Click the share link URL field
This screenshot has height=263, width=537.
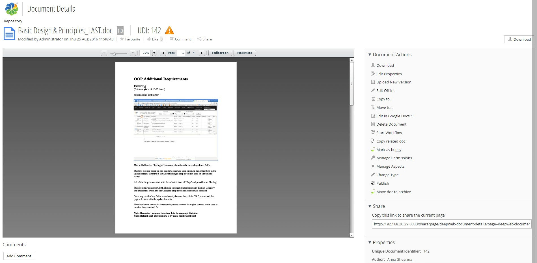click(452, 224)
